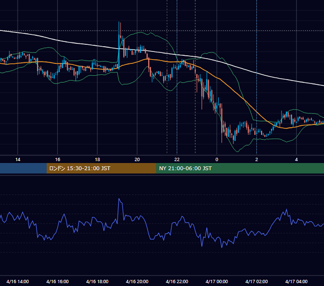Click the London session bar 15:30-21:00 JST
Image resolution: width=324 pixels, height=286 pixels.
pos(101,168)
